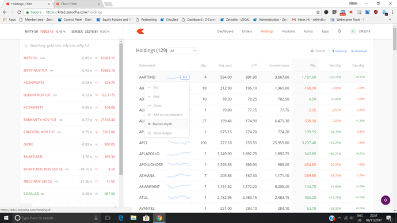
Task: Open the Zerodha - LOCAL bookmark
Action: pos(235,20)
